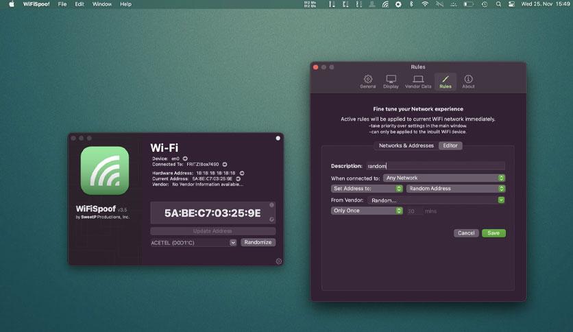Click the crossed-out icon in menu bar
The width and height of the screenshot is (573, 332).
pos(439,4)
